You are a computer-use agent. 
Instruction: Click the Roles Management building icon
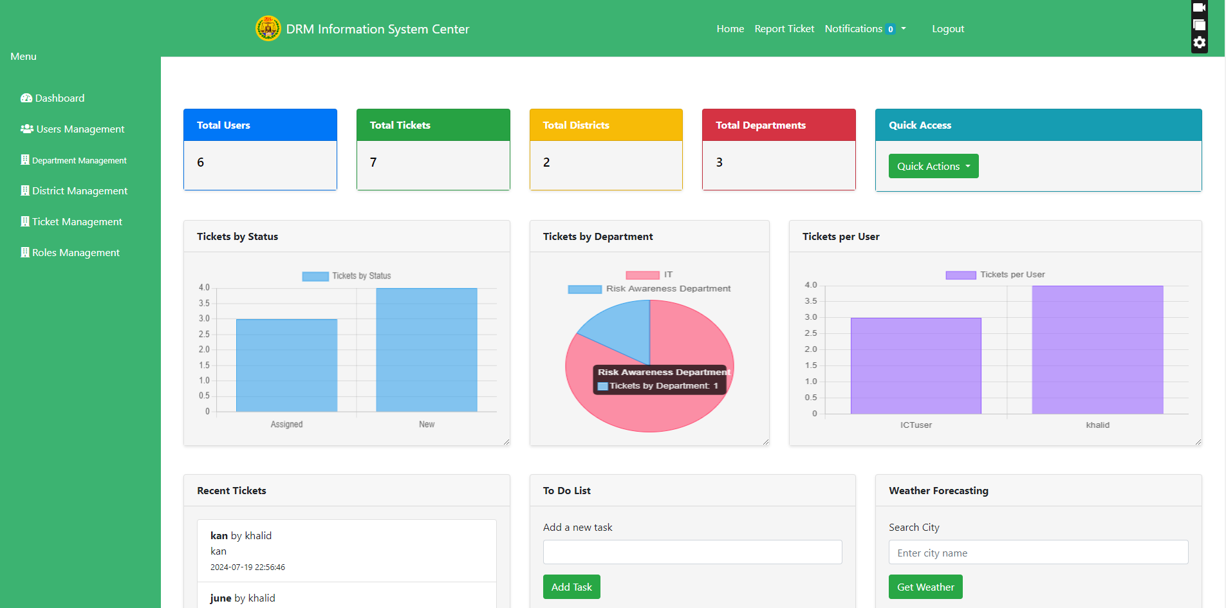pos(25,253)
